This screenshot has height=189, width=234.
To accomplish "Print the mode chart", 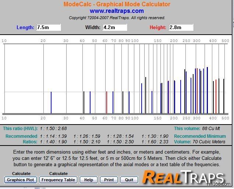I will point(109,180).
